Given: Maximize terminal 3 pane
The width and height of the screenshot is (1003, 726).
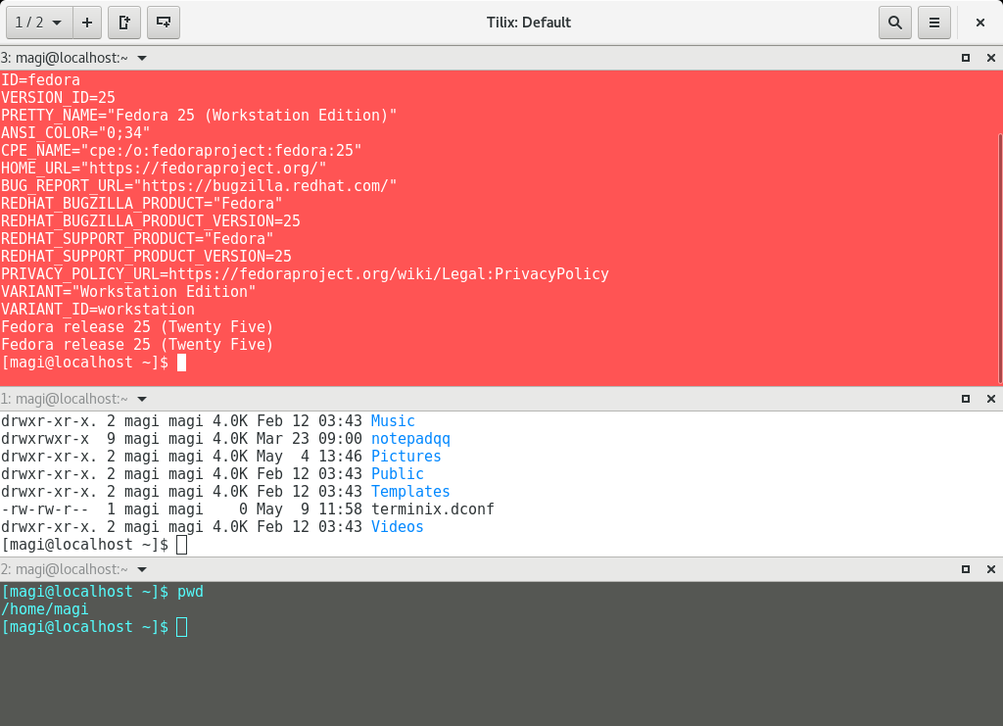Looking at the screenshot, I should (x=966, y=58).
